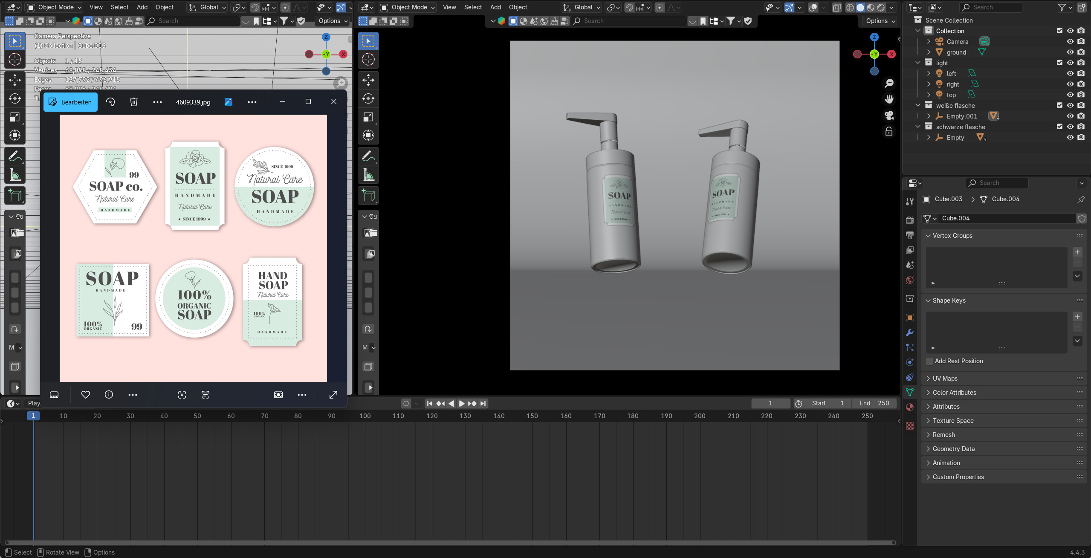
Task: Select the Cursor tool in right viewport
Action: (368, 59)
